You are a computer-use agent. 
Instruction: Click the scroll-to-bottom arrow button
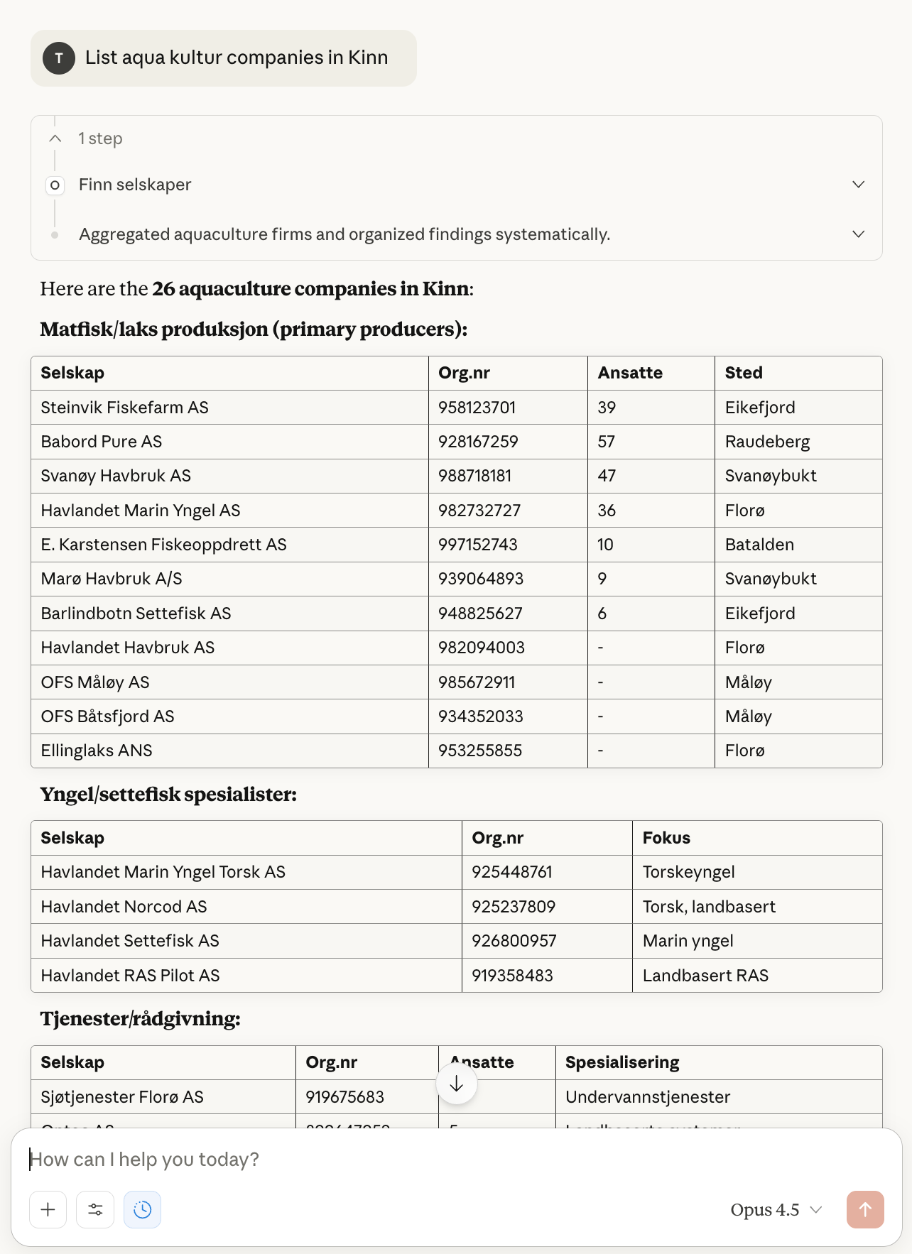coord(457,1084)
